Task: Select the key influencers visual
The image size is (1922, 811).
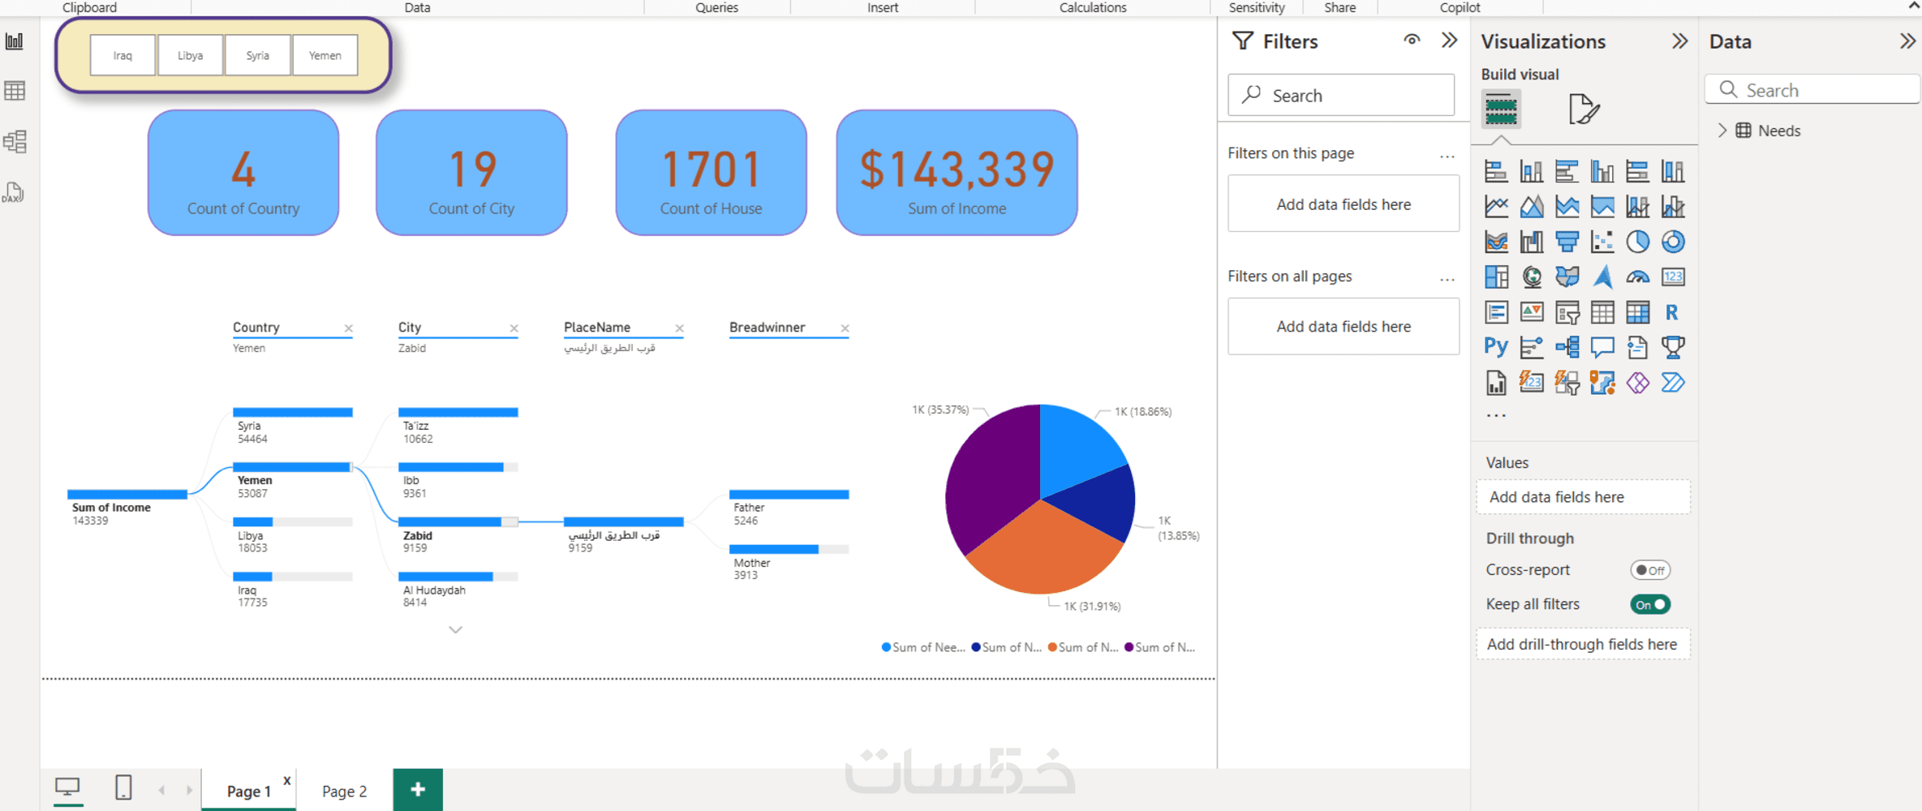Action: tap(1532, 347)
